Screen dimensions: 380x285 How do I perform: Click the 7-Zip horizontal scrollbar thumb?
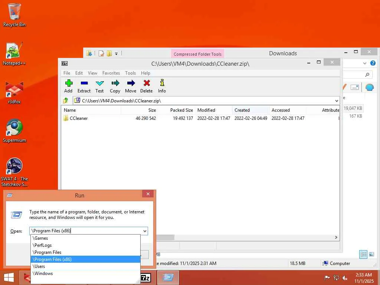(165, 237)
